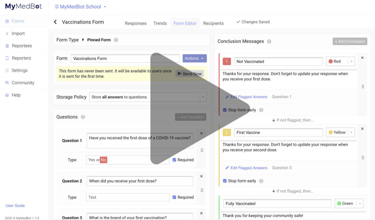375x220 pixels.
Task: Open Community in the sidebar
Action: (x=23, y=83)
